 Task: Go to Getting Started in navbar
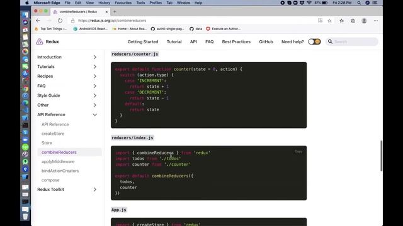[143, 42]
